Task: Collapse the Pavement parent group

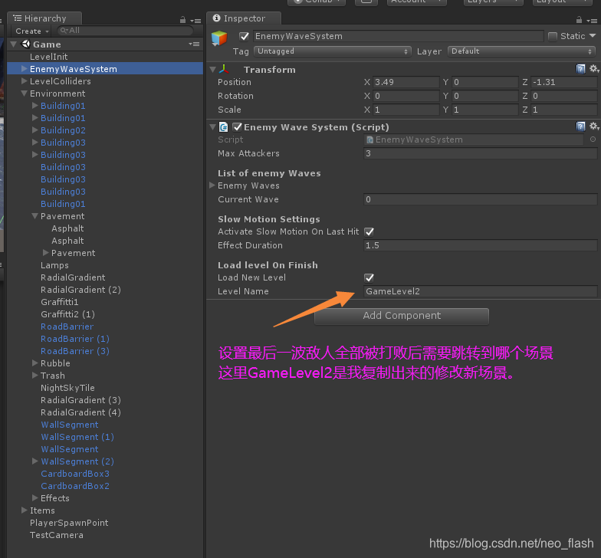Action: coord(35,216)
